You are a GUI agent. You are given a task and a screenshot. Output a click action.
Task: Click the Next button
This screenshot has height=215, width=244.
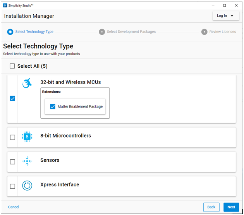[231, 207]
